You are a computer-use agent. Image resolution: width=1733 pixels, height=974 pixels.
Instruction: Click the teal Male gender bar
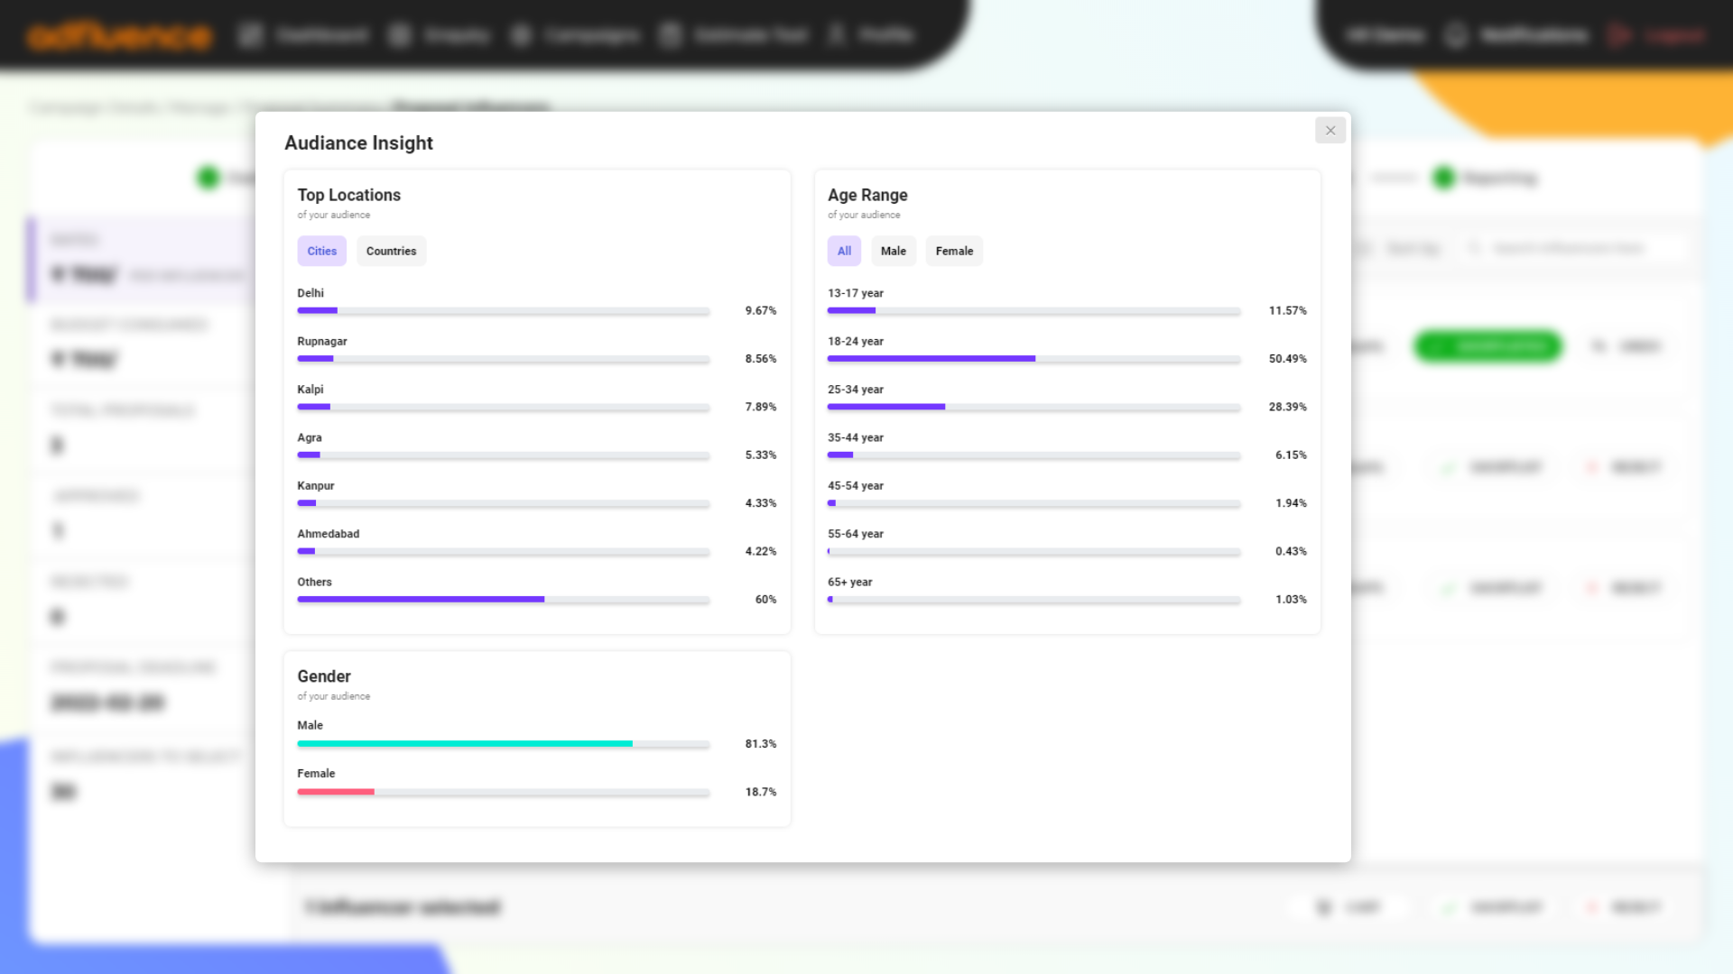[465, 744]
